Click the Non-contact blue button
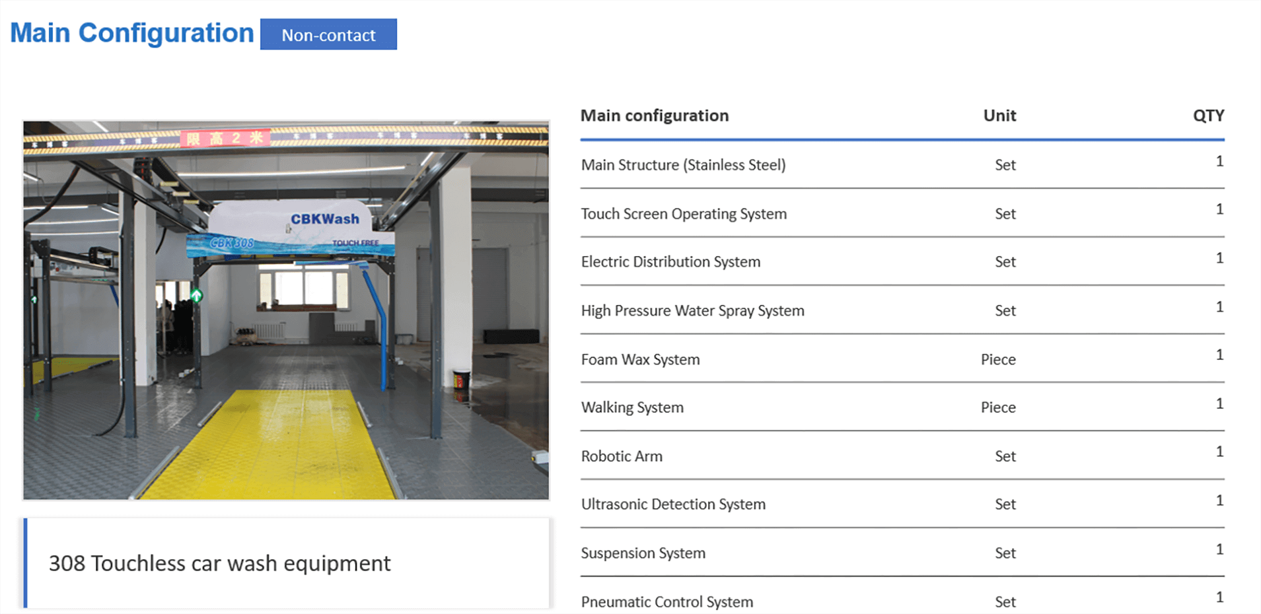The width and height of the screenshot is (1261, 614). click(328, 34)
